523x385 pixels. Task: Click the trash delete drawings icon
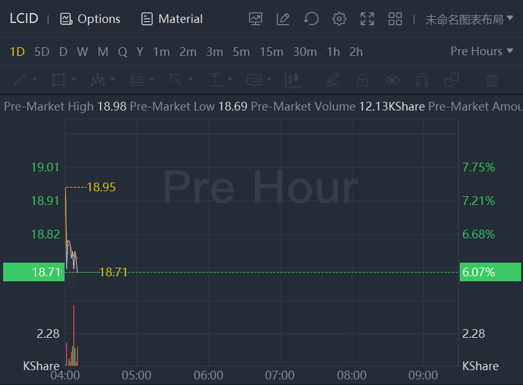pos(491,79)
